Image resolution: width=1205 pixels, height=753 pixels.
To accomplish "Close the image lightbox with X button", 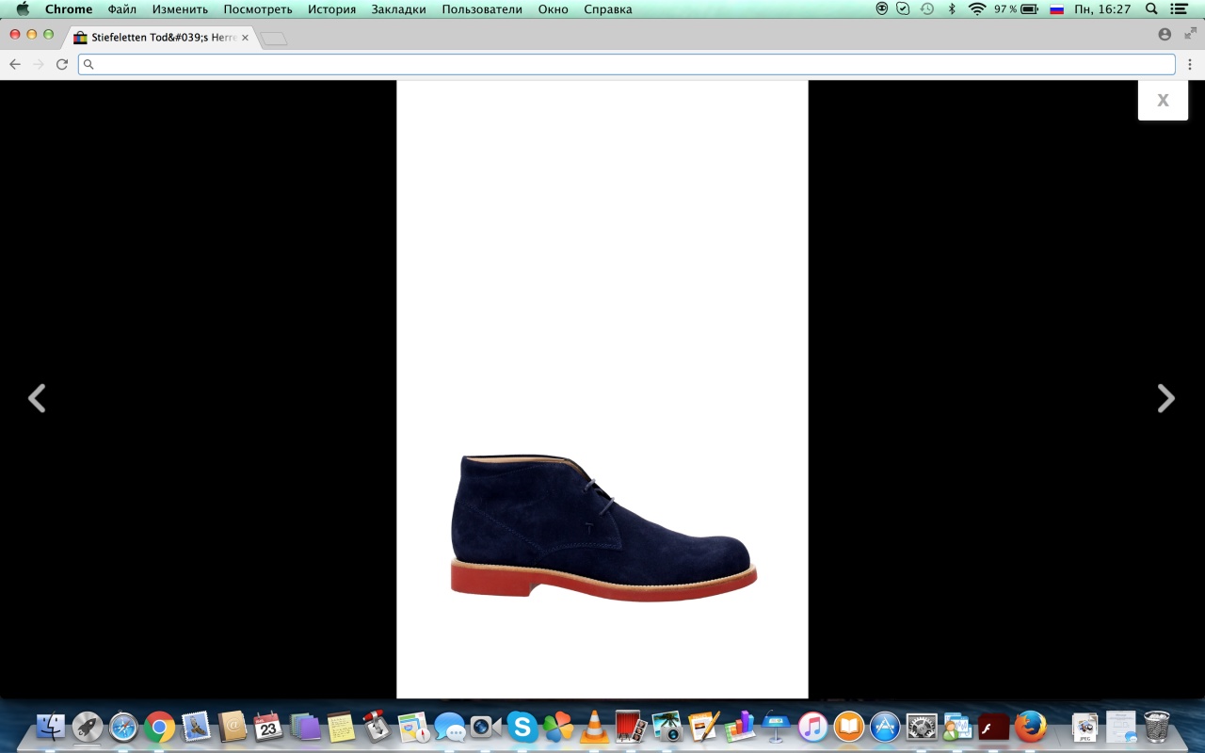I will click(x=1163, y=101).
